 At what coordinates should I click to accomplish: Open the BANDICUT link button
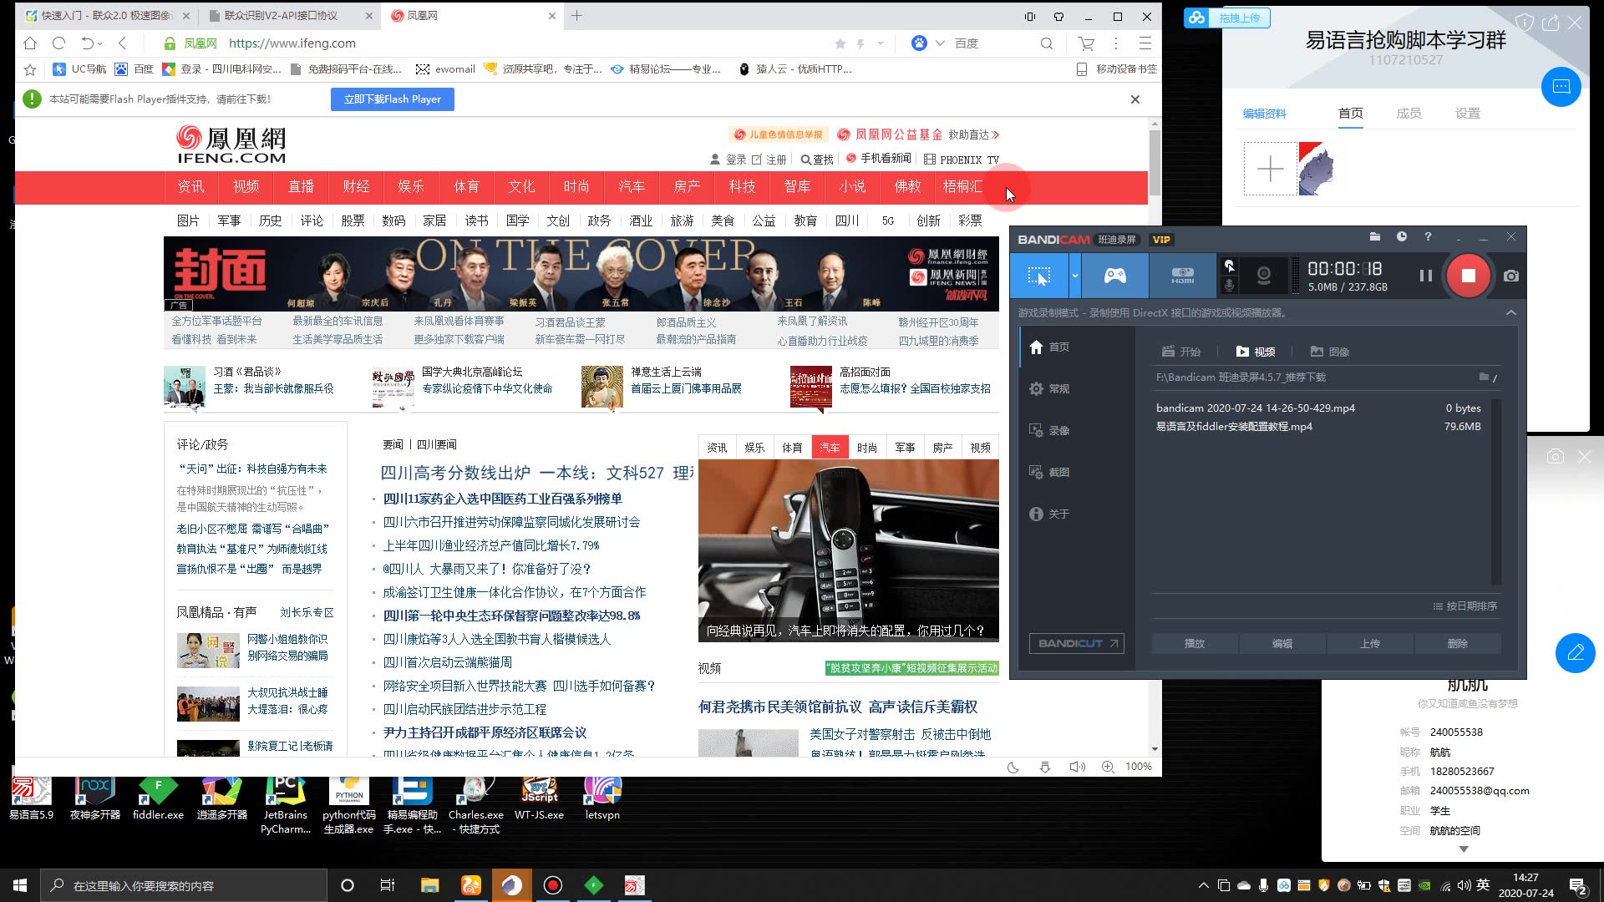pyautogui.click(x=1076, y=643)
